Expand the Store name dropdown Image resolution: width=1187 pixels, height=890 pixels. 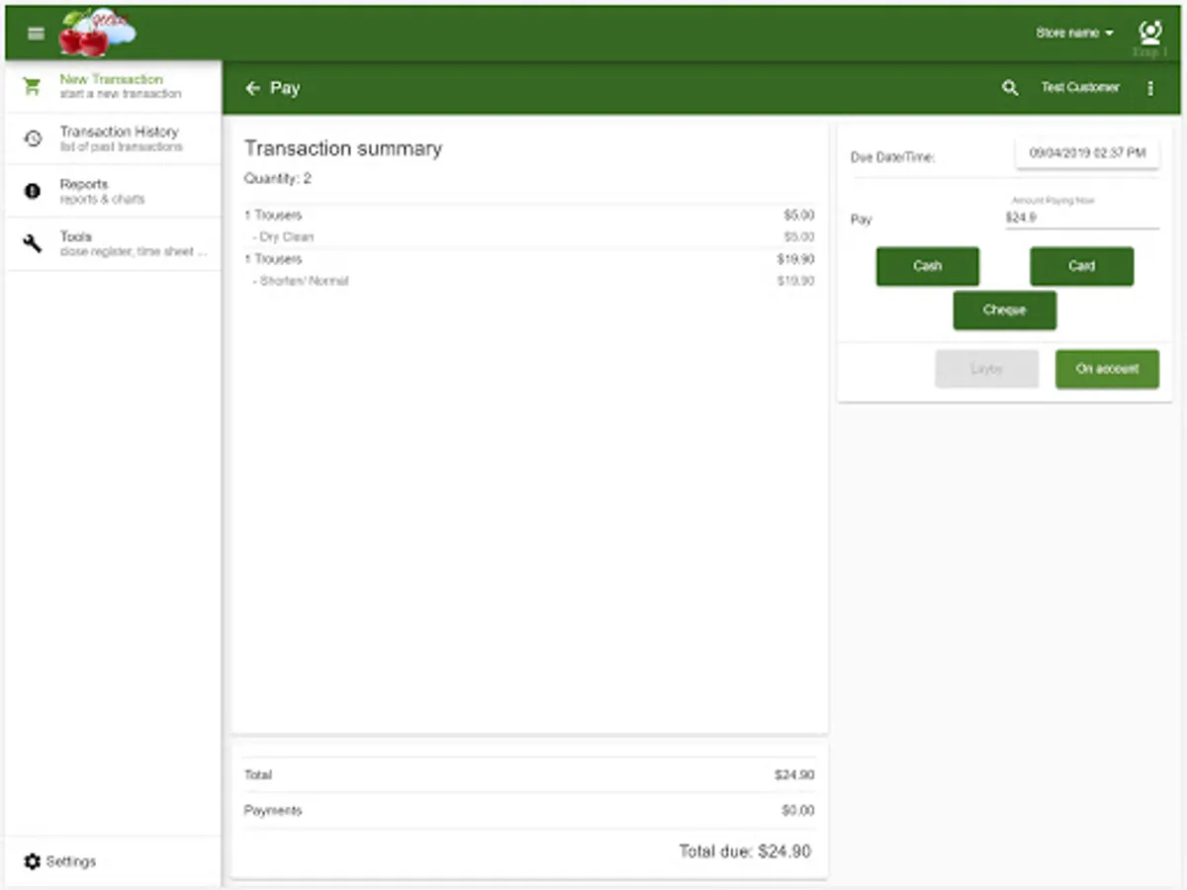1074,33
